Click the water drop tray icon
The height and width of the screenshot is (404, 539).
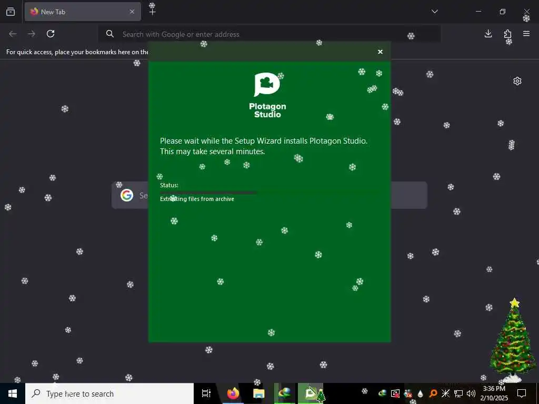pos(420,393)
